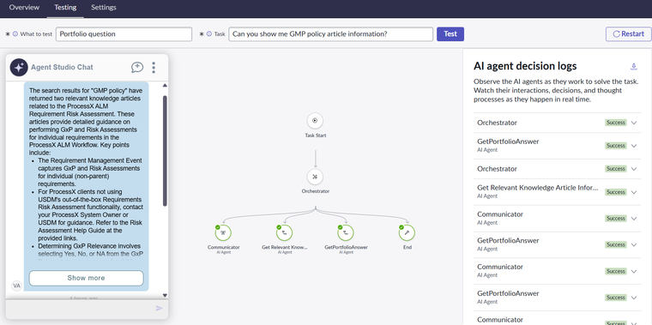
Task: Click the info icon beside Task label
Action: point(209,34)
